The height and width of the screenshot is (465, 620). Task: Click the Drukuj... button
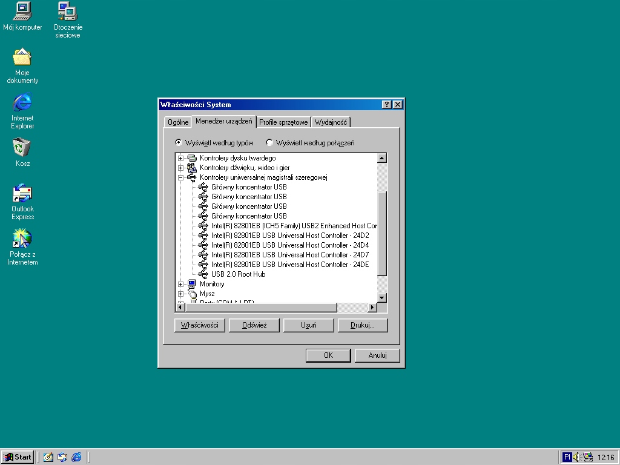363,325
